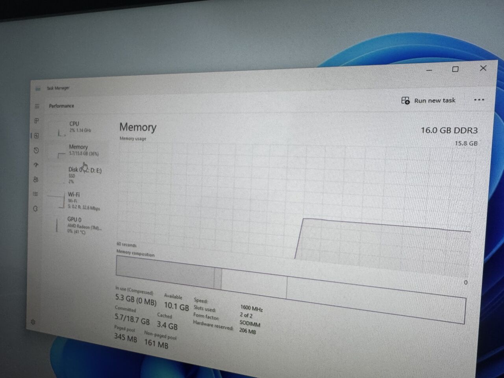This screenshot has height=378, width=504.
Task: Click the Wi-Fi mini graph thumbnail
Action: (56, 200)
